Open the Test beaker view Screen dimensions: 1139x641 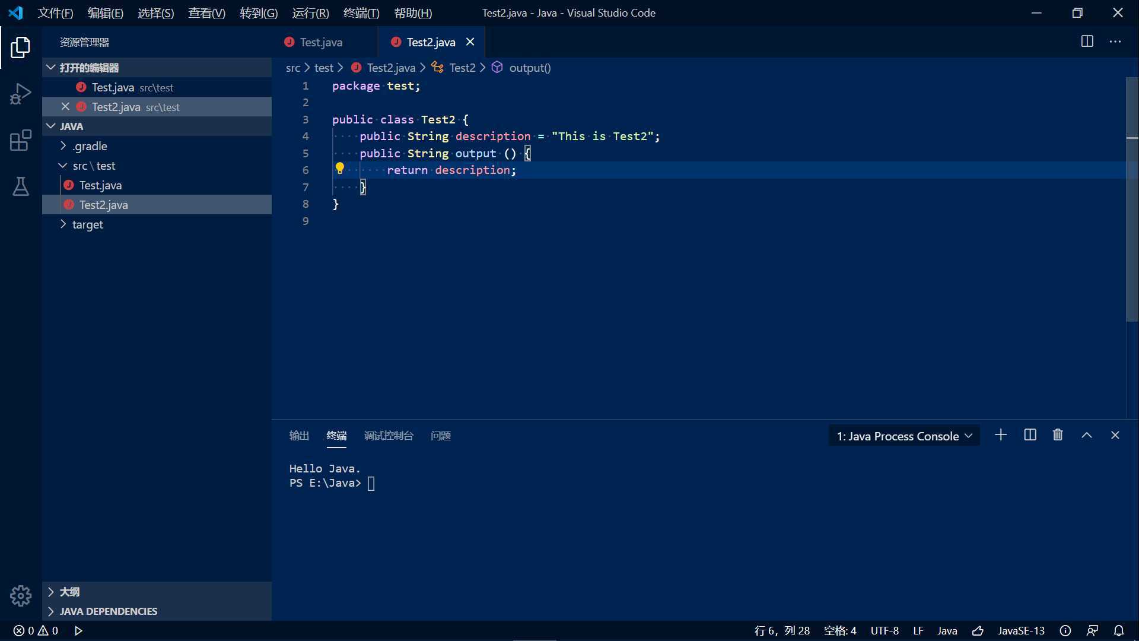(20, 186)
